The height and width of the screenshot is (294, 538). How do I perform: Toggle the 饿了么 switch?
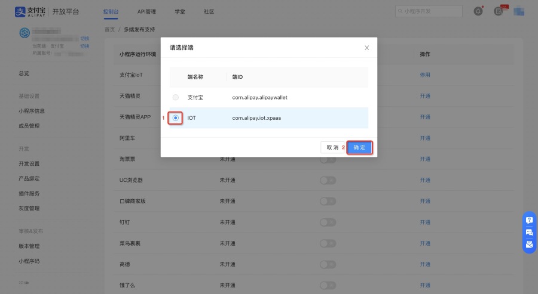(328, 286)
